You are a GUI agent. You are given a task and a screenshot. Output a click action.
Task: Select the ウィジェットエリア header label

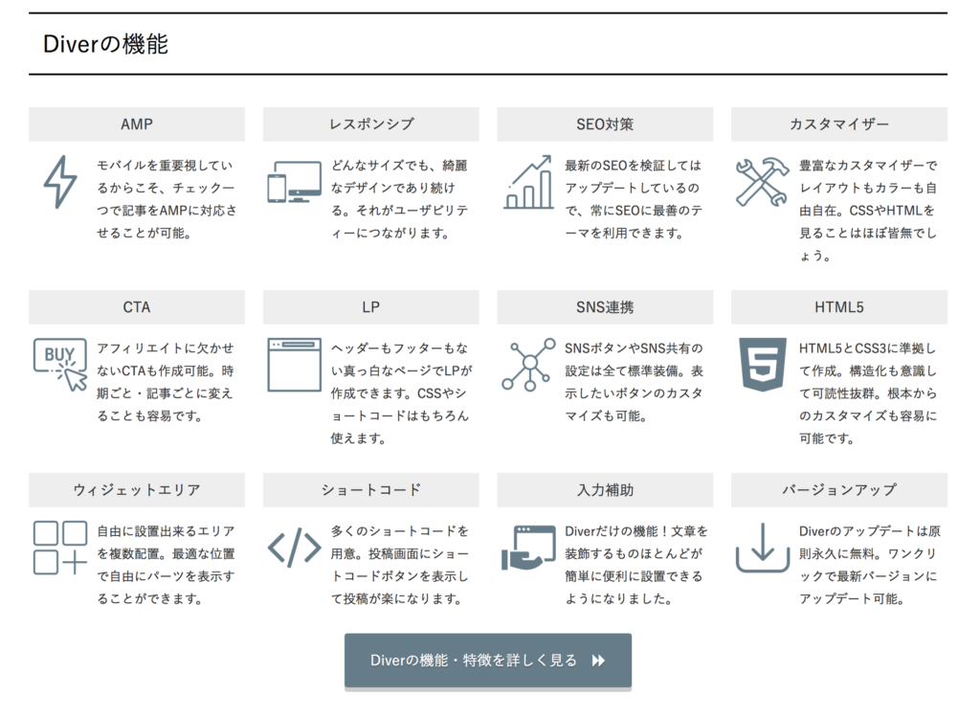pyautogui.click(x=137, y=490)
